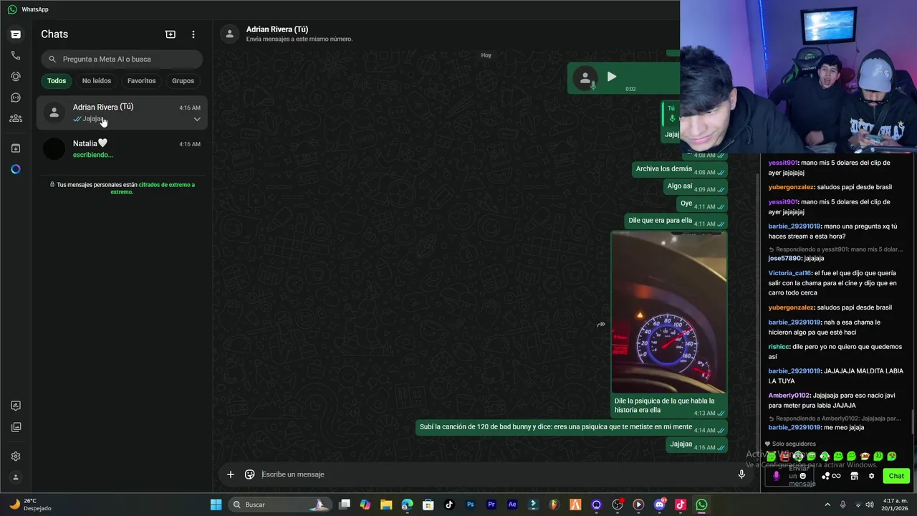Select the Favoritos filter tab
The image size is (917, 516).
tap(141, 81)
